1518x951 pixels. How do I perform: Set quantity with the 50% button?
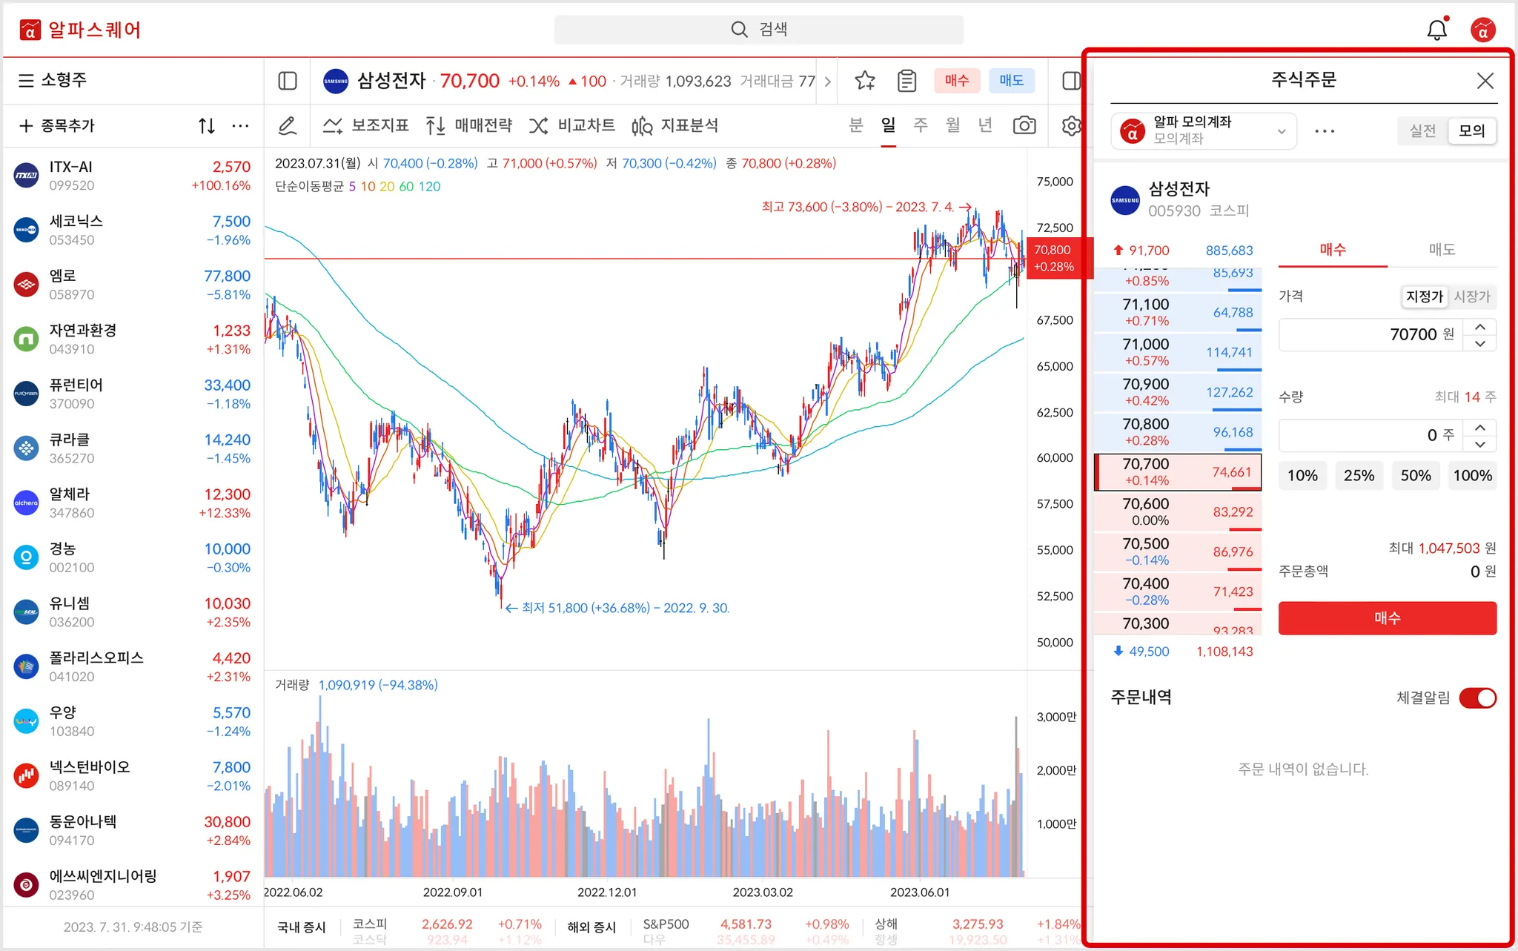(1415, 475)
